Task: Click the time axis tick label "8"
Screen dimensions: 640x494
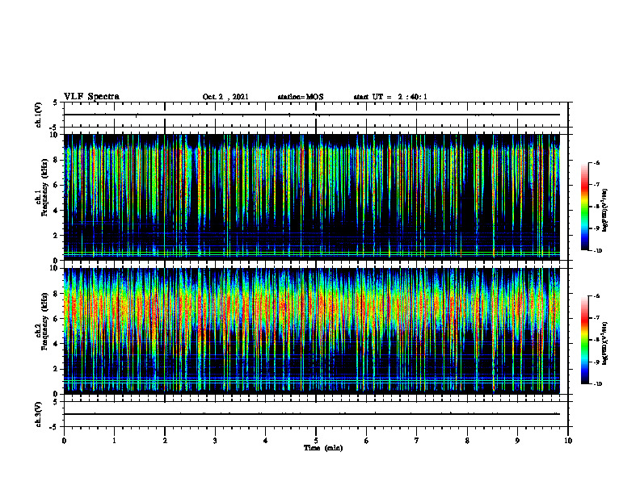Action: (467, 441)
